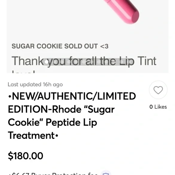Tap the word Treatment in the title
The image size is (175, 175).
(x=31, y=135)
